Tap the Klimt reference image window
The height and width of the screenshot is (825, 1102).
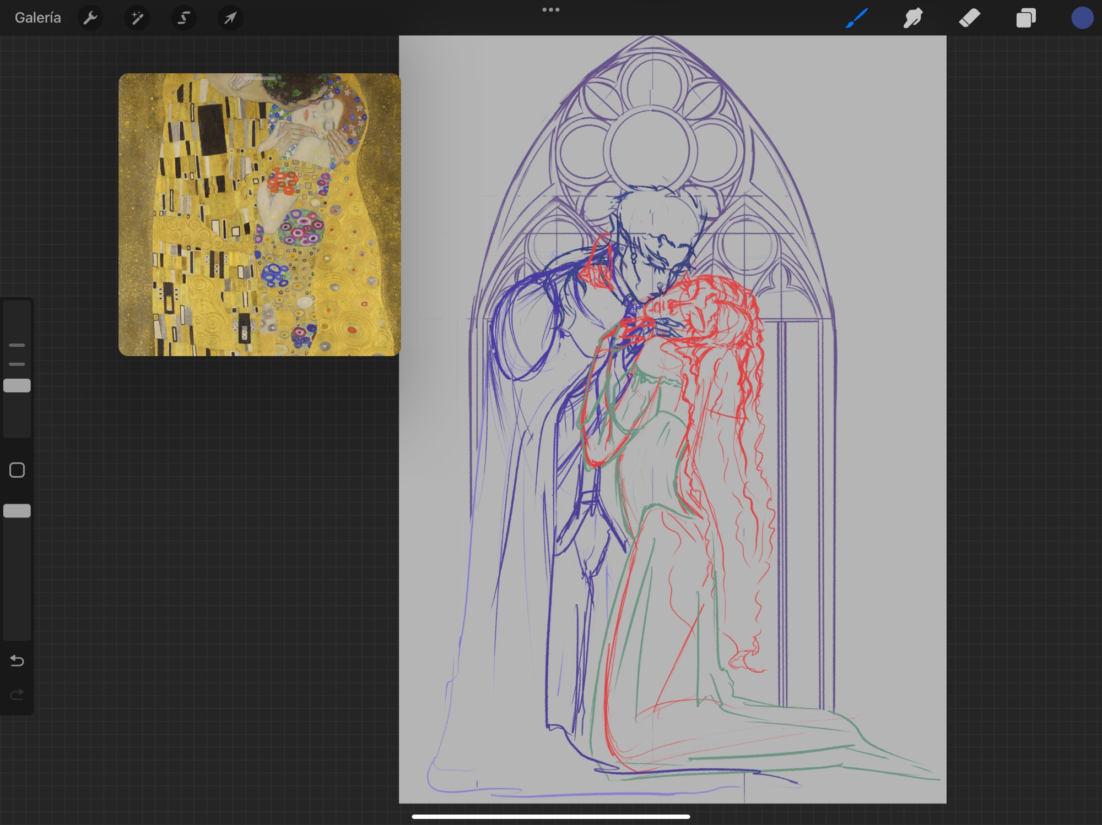260,220
